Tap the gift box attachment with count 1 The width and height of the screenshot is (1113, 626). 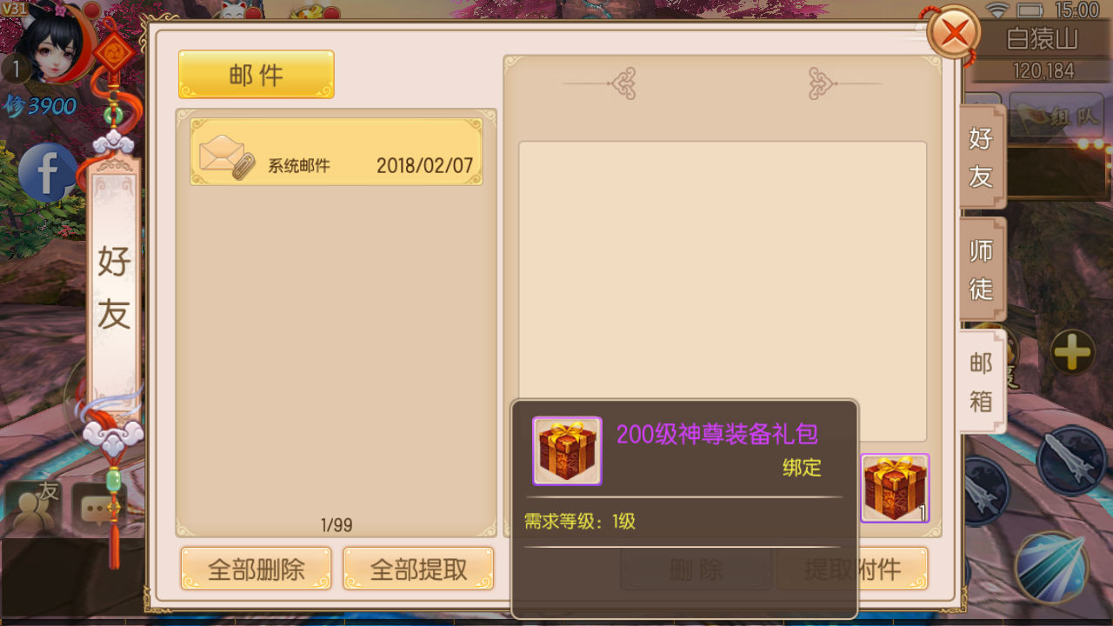tap(895, 489)
